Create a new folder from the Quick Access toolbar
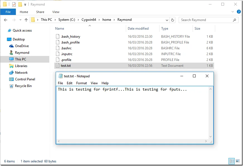 (x=19, y=4)
